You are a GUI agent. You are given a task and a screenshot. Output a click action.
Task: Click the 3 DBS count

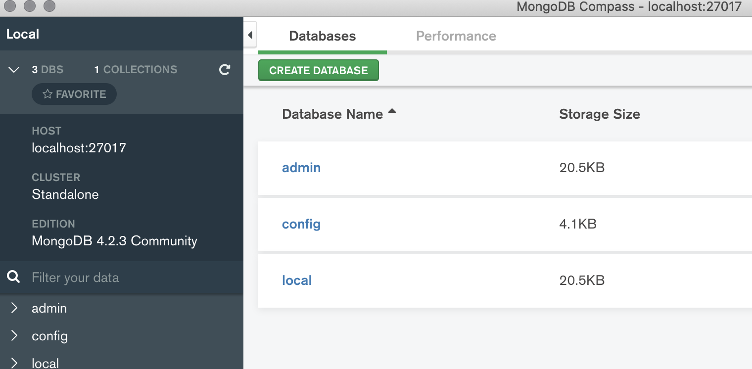(x=47, y=70)
